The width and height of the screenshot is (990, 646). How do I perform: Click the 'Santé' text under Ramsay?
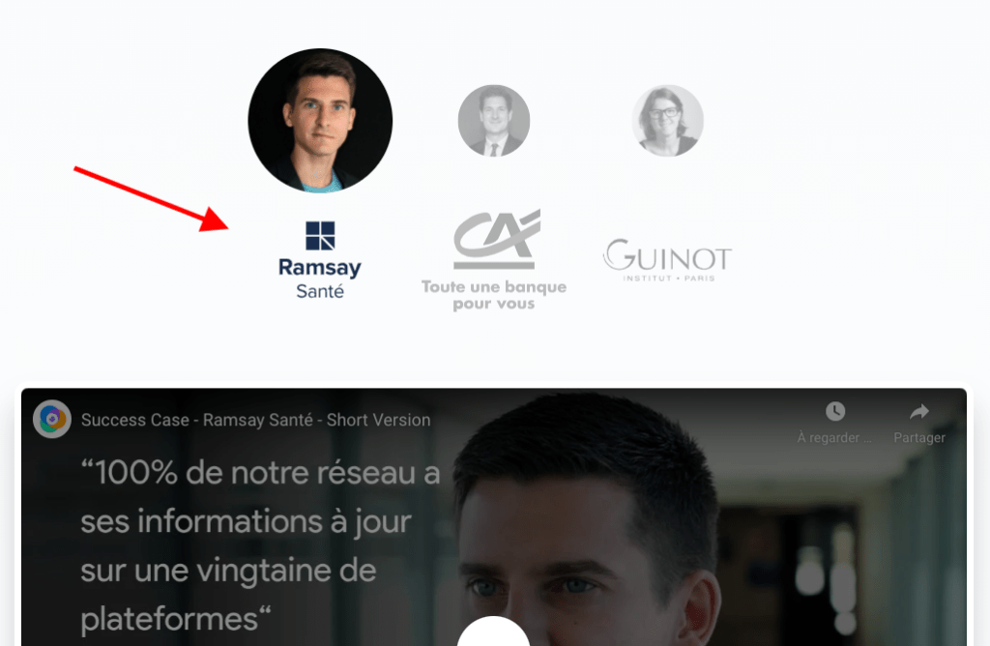coord(320,292)
